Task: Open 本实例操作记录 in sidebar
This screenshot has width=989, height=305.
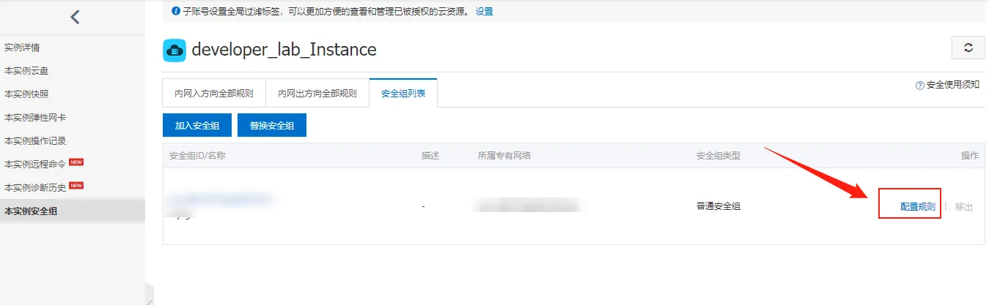Action: click(x=35, y=141)
